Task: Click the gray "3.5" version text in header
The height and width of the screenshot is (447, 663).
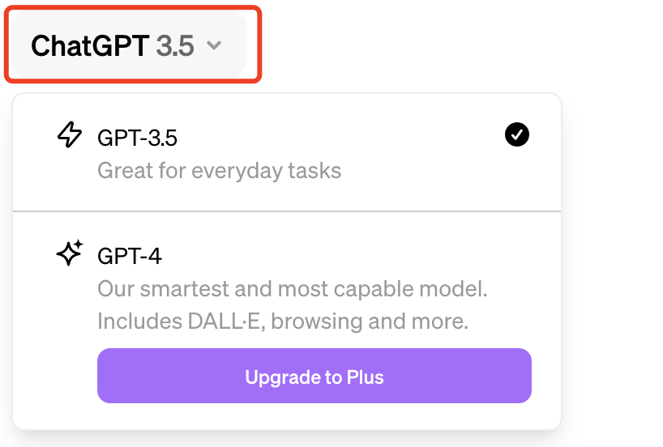Action: coord(175,45)
